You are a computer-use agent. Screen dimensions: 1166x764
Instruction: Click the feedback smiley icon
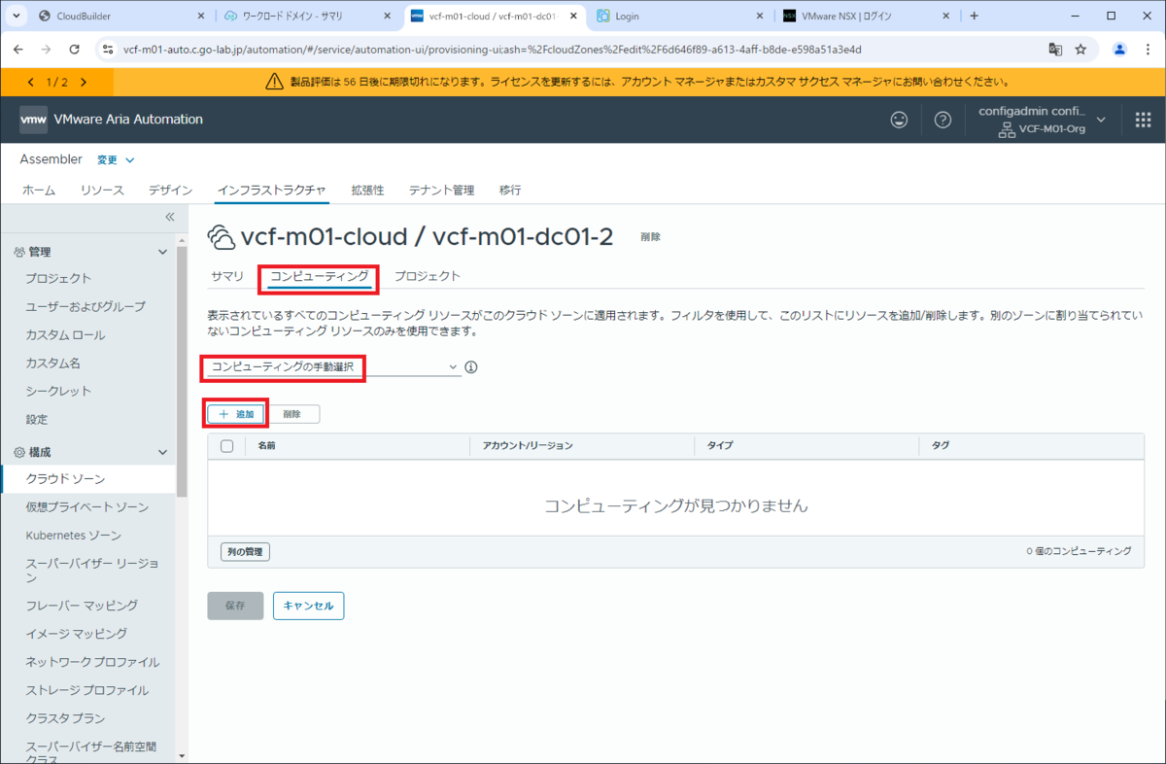[900, 120]
